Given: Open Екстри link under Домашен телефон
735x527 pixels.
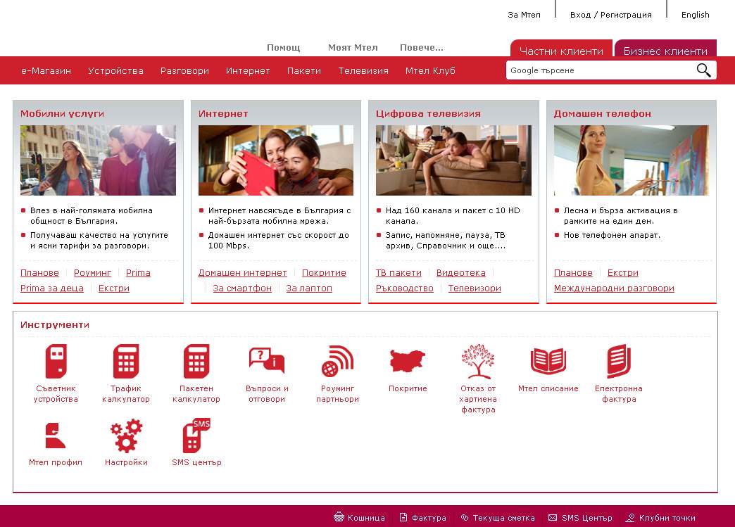Looking at the screenshot, I should coord(623,272).
